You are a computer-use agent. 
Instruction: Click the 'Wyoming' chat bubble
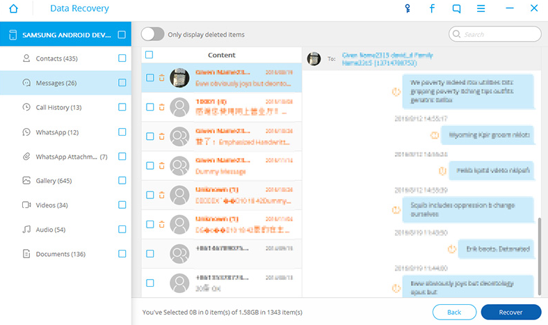coord(487,135)
